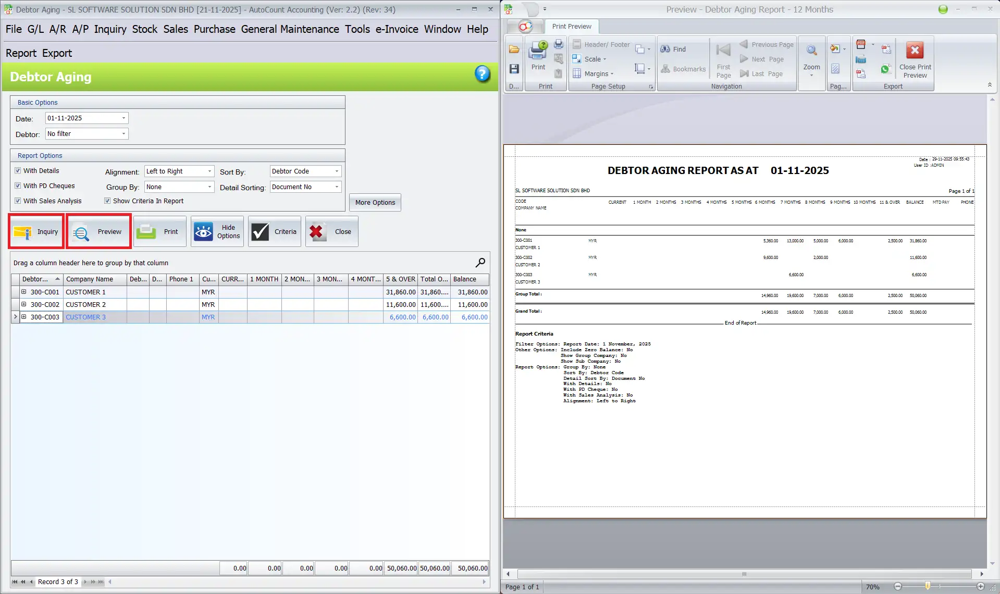Open the Date dropdown
1000x594 pixels.
(x=124, y=118)
